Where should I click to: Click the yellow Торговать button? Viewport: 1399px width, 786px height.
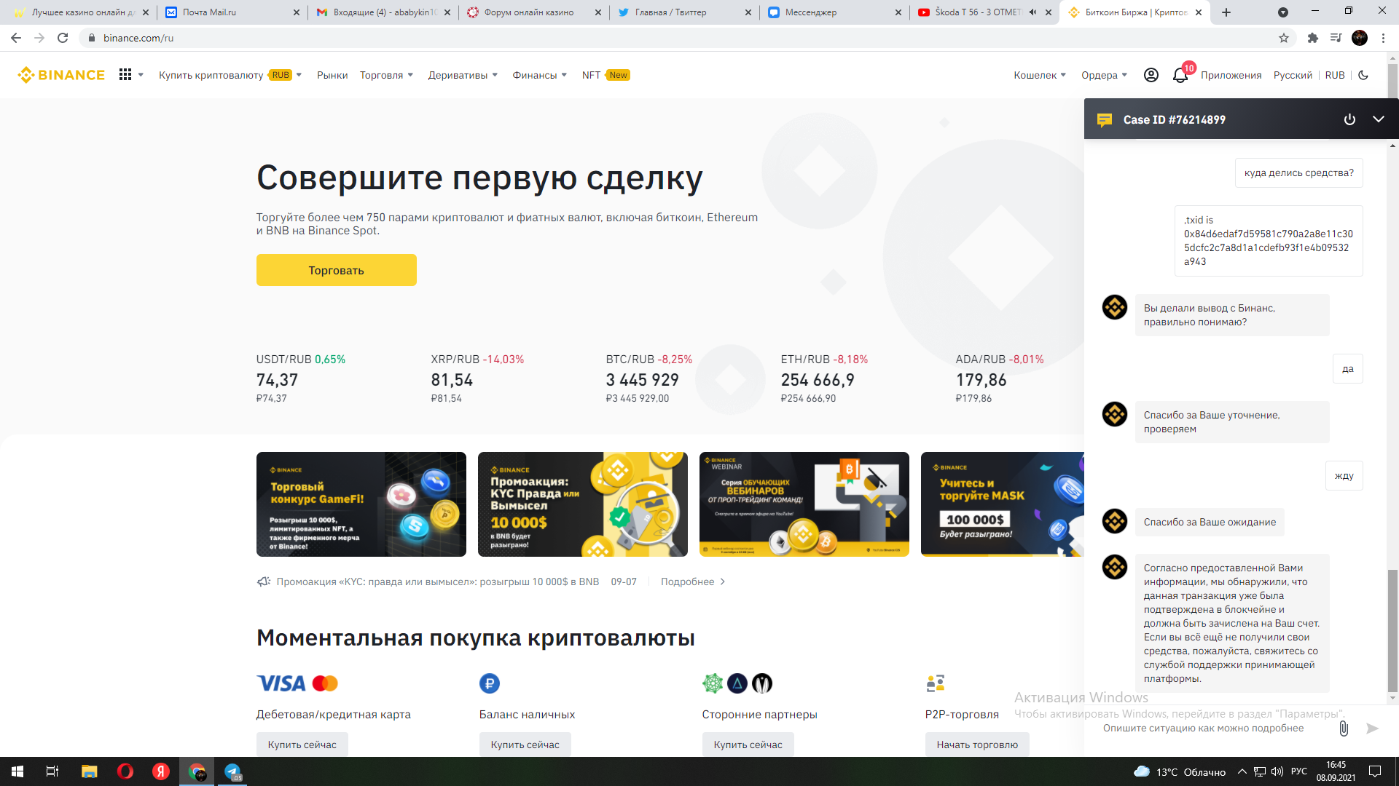pyautogui.click(x=337, y=270)
